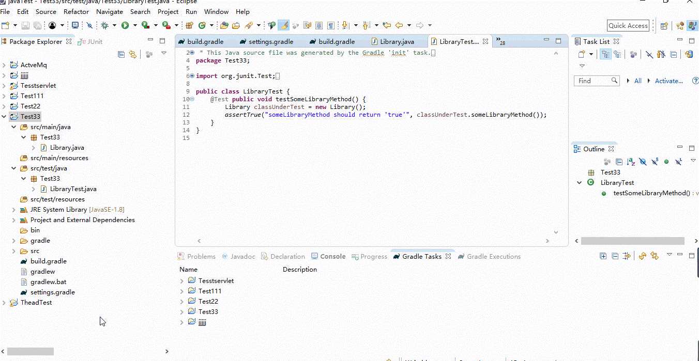The height and width of the screenshot is (361, 699).
Task: Open the Project menu
Action: point(168,11)
